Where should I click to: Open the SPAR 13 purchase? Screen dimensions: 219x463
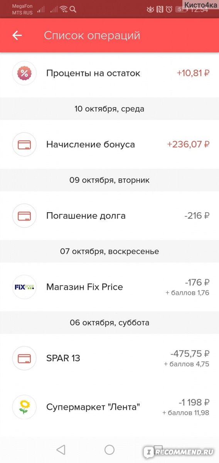(x=109, y=358)
